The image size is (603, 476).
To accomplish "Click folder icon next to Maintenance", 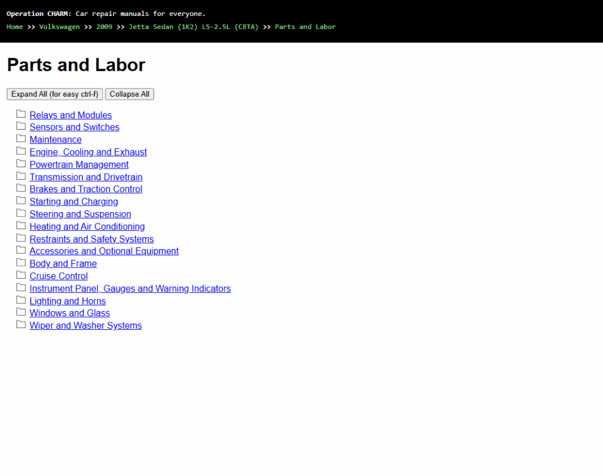I will pos(21,139).
